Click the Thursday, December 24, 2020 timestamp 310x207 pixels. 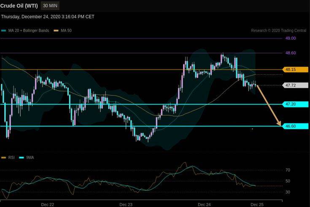point(48,17)
